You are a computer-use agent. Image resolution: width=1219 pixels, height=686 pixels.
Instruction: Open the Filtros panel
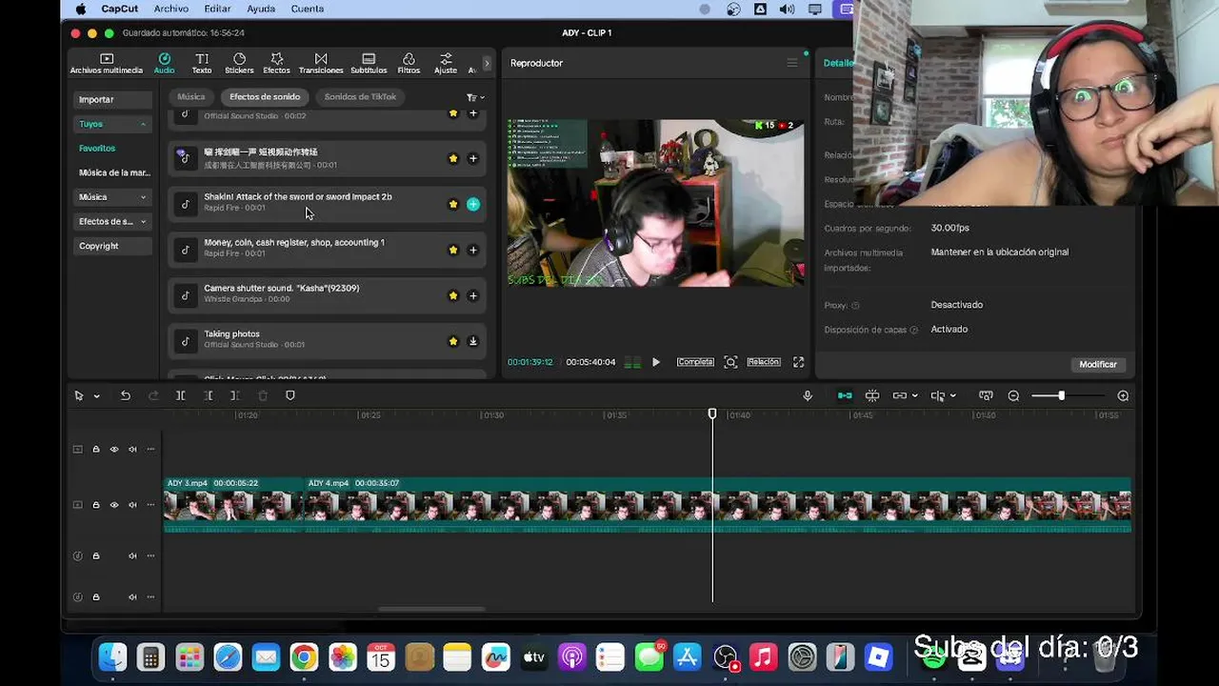pyautogui.click(x=409, y=64)
